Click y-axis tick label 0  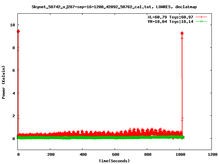(x=14, y=139)
